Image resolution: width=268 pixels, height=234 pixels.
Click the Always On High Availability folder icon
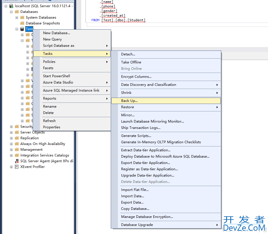tap(17, 144)
